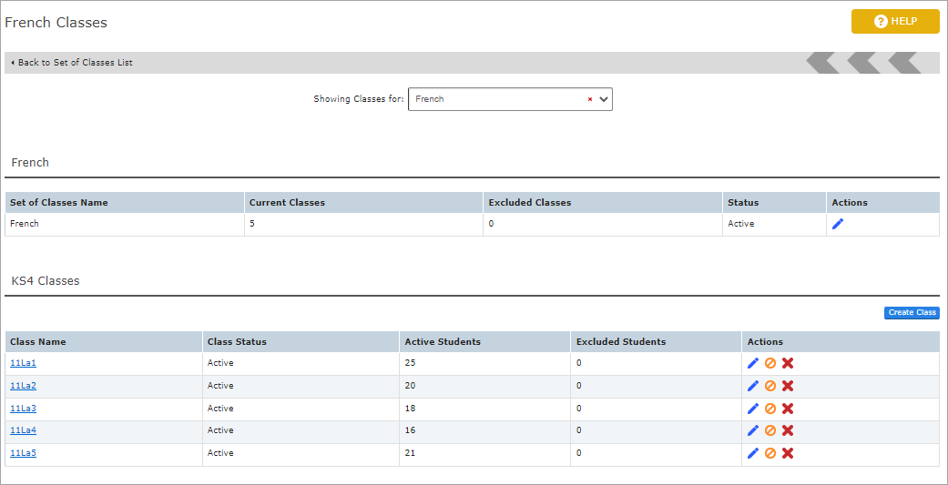Exclude class 11La2 using orange circle icon
Screen dimensions: 948x485
[x=770, y=386]
